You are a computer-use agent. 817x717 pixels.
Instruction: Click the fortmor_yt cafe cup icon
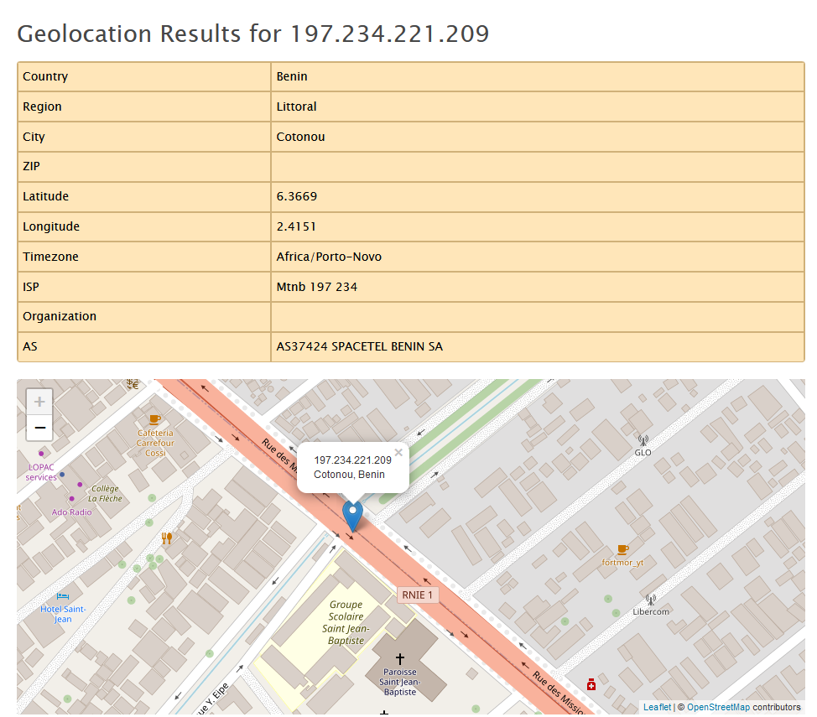(x=622, y=549)
